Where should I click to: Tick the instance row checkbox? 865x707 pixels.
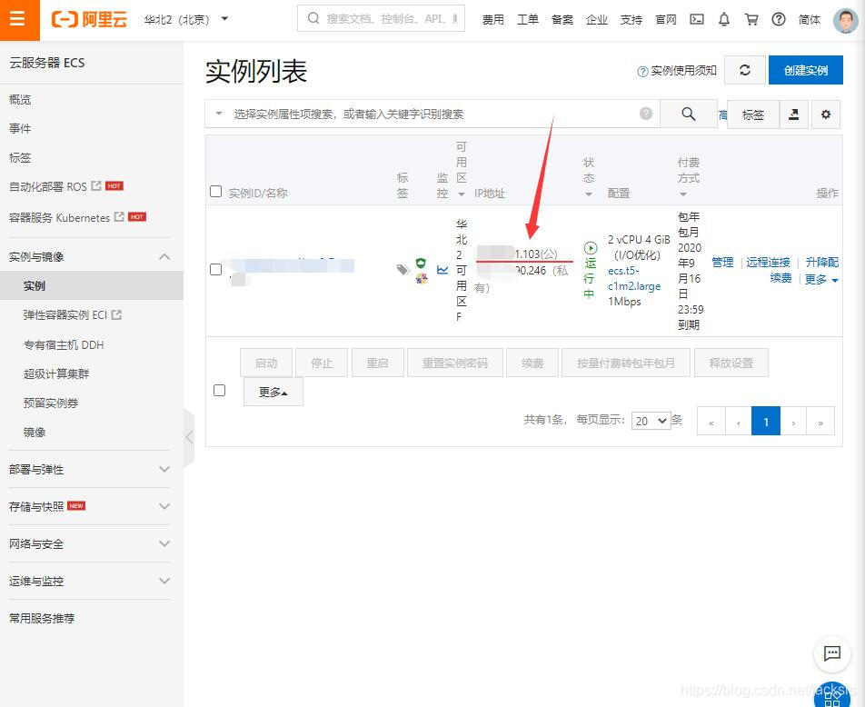tap(215, 269)
